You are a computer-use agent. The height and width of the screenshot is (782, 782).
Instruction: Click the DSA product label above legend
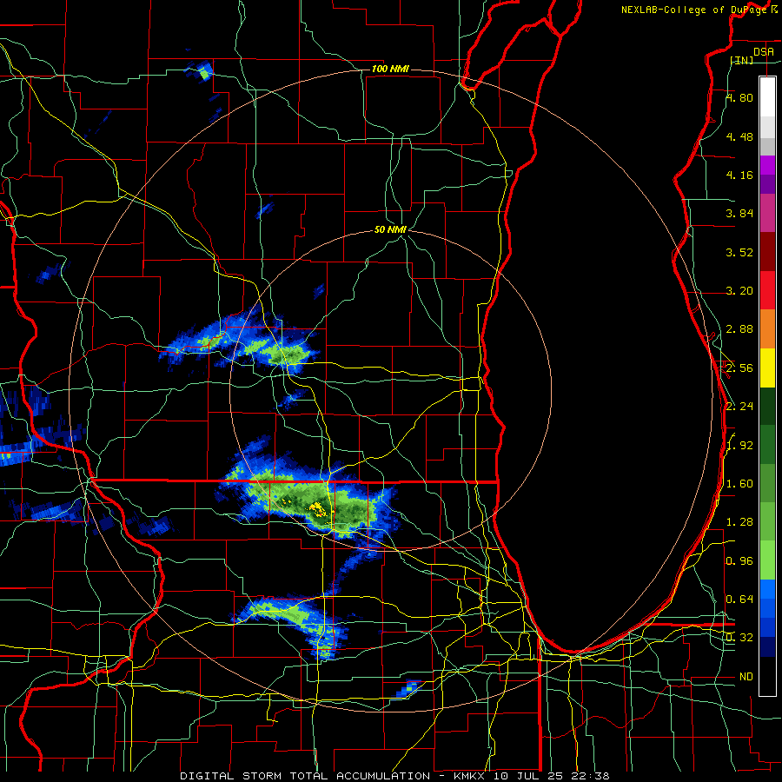click(x=763, y=51)
